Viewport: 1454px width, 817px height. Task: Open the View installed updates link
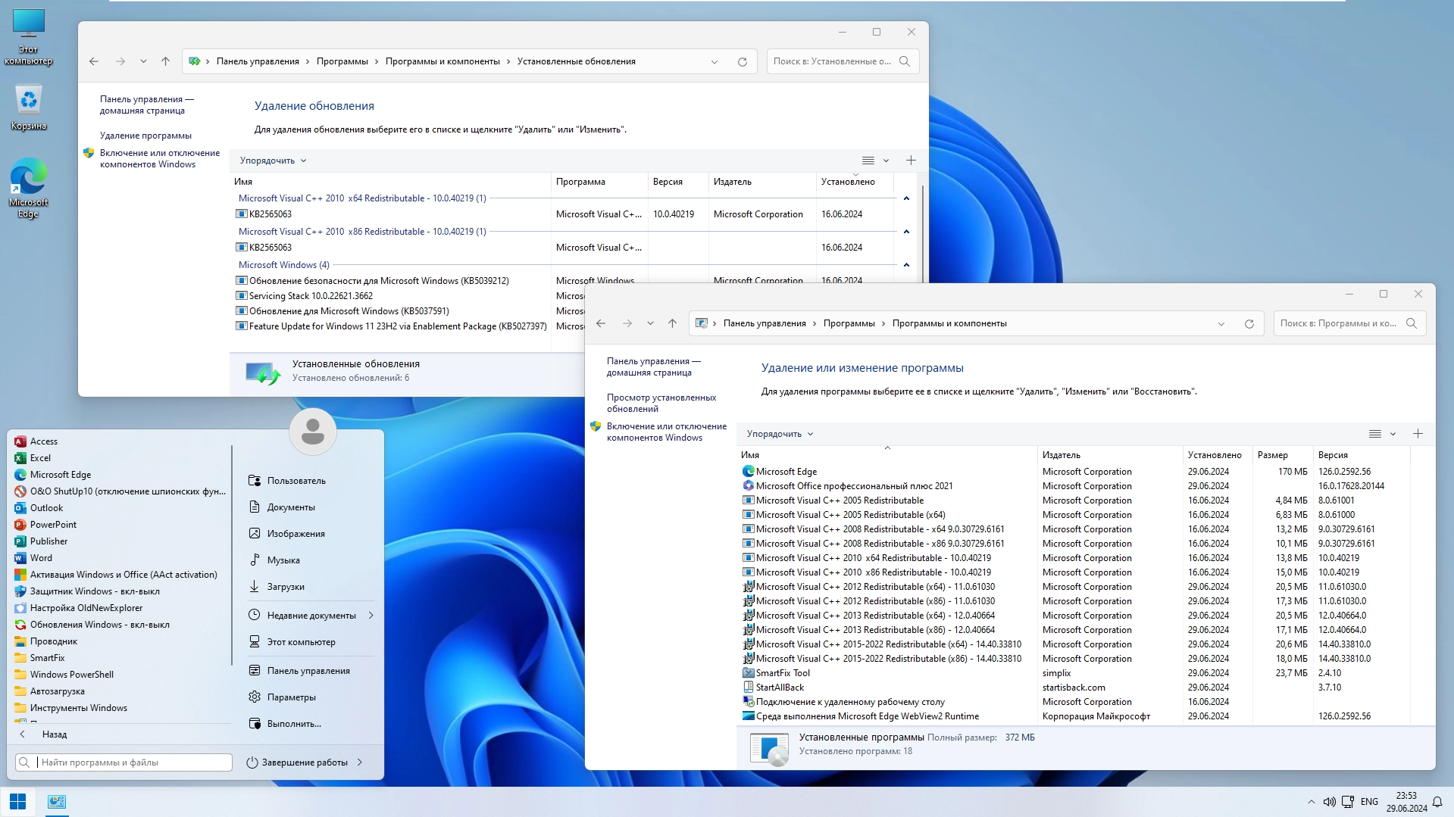tap(661, 403)
